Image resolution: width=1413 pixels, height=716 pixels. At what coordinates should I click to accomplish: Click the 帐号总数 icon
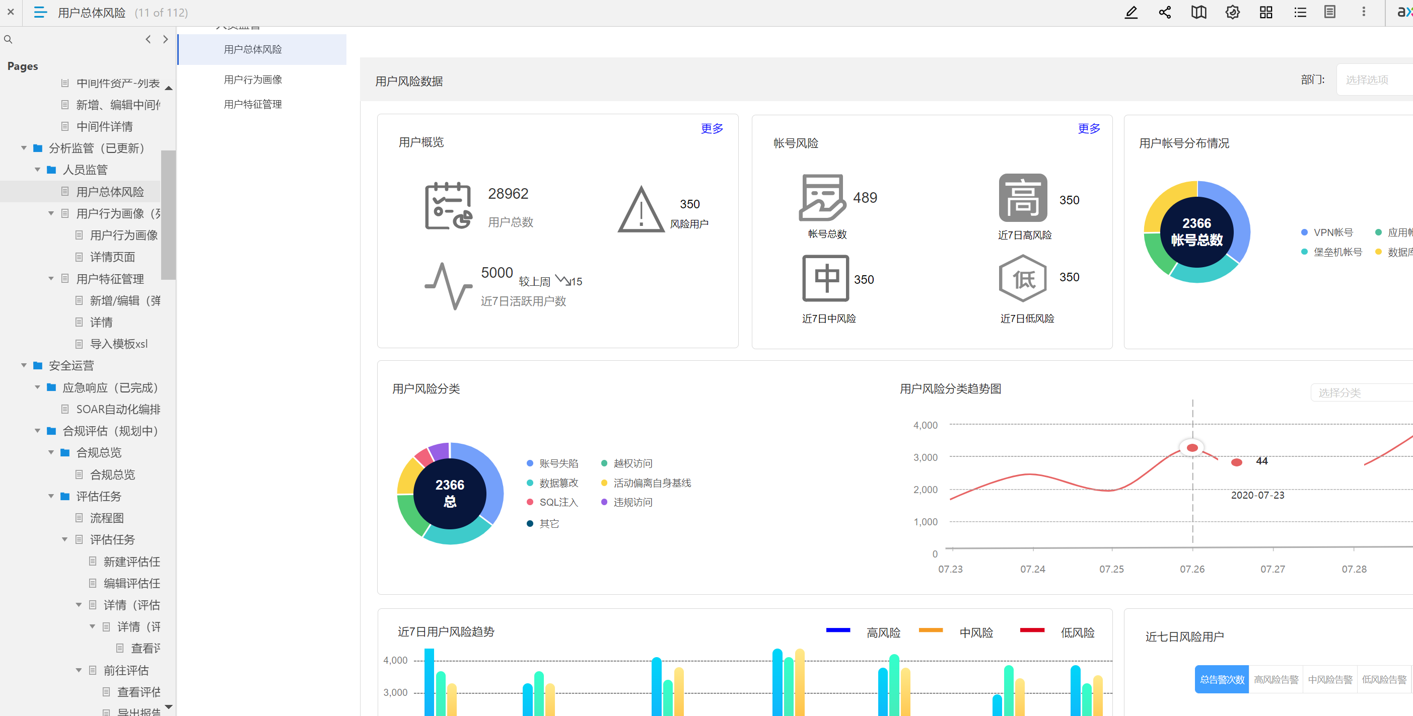pos(822,197)
